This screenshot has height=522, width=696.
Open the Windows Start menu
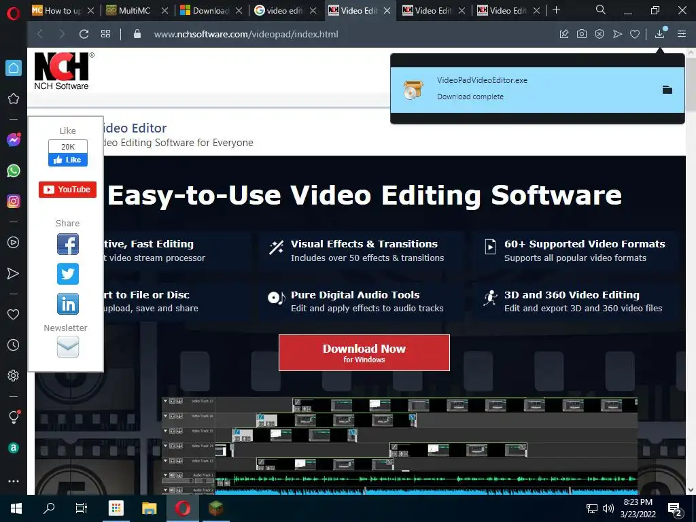coord(16,508)
